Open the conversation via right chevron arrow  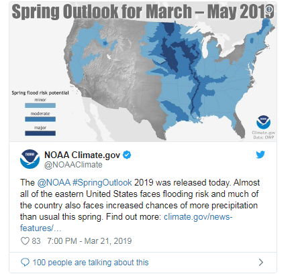[261, 262]
